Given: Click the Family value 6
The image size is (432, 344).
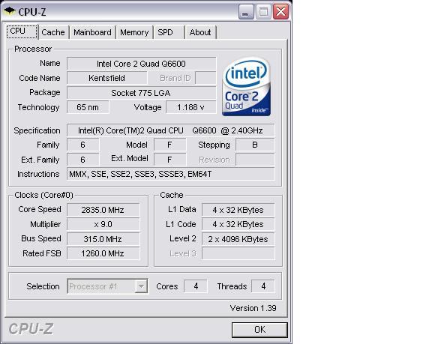Looking at the screenshot, I should click(x=82, y=145).
